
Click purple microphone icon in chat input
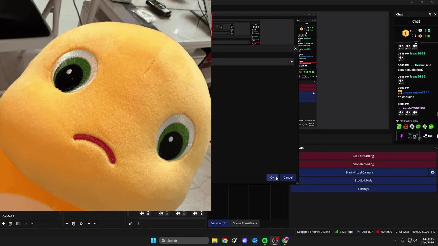pos(402,136)
